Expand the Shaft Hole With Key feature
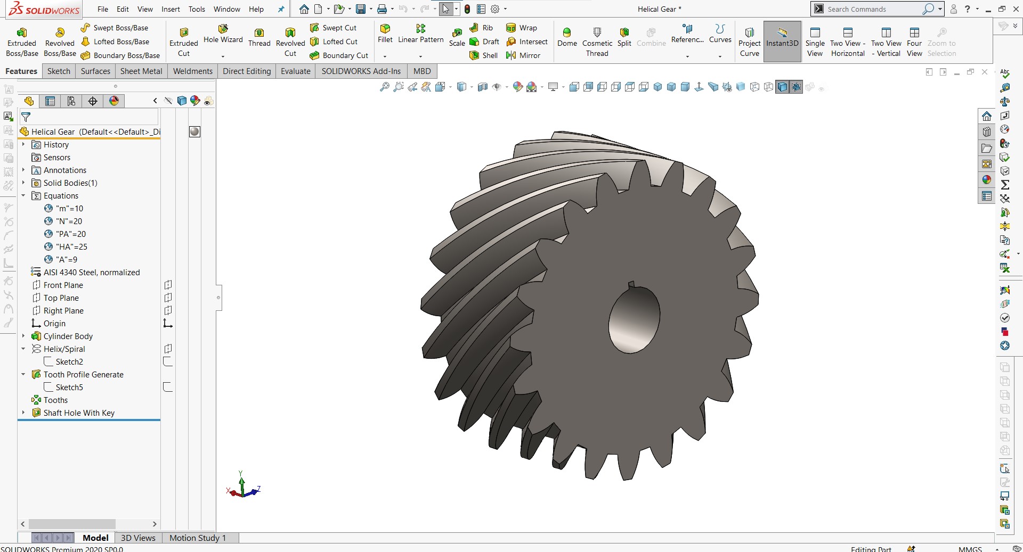 (23, 413)
